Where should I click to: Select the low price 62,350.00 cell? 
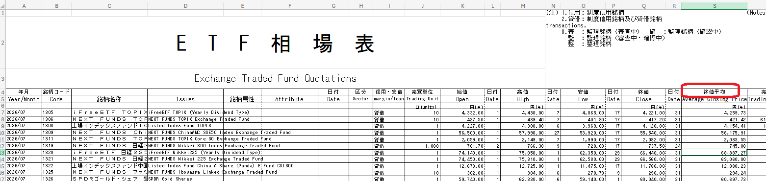tap(583, 153)
